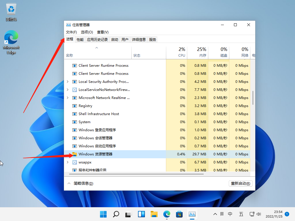Switch to the 服务 tab

153,40
